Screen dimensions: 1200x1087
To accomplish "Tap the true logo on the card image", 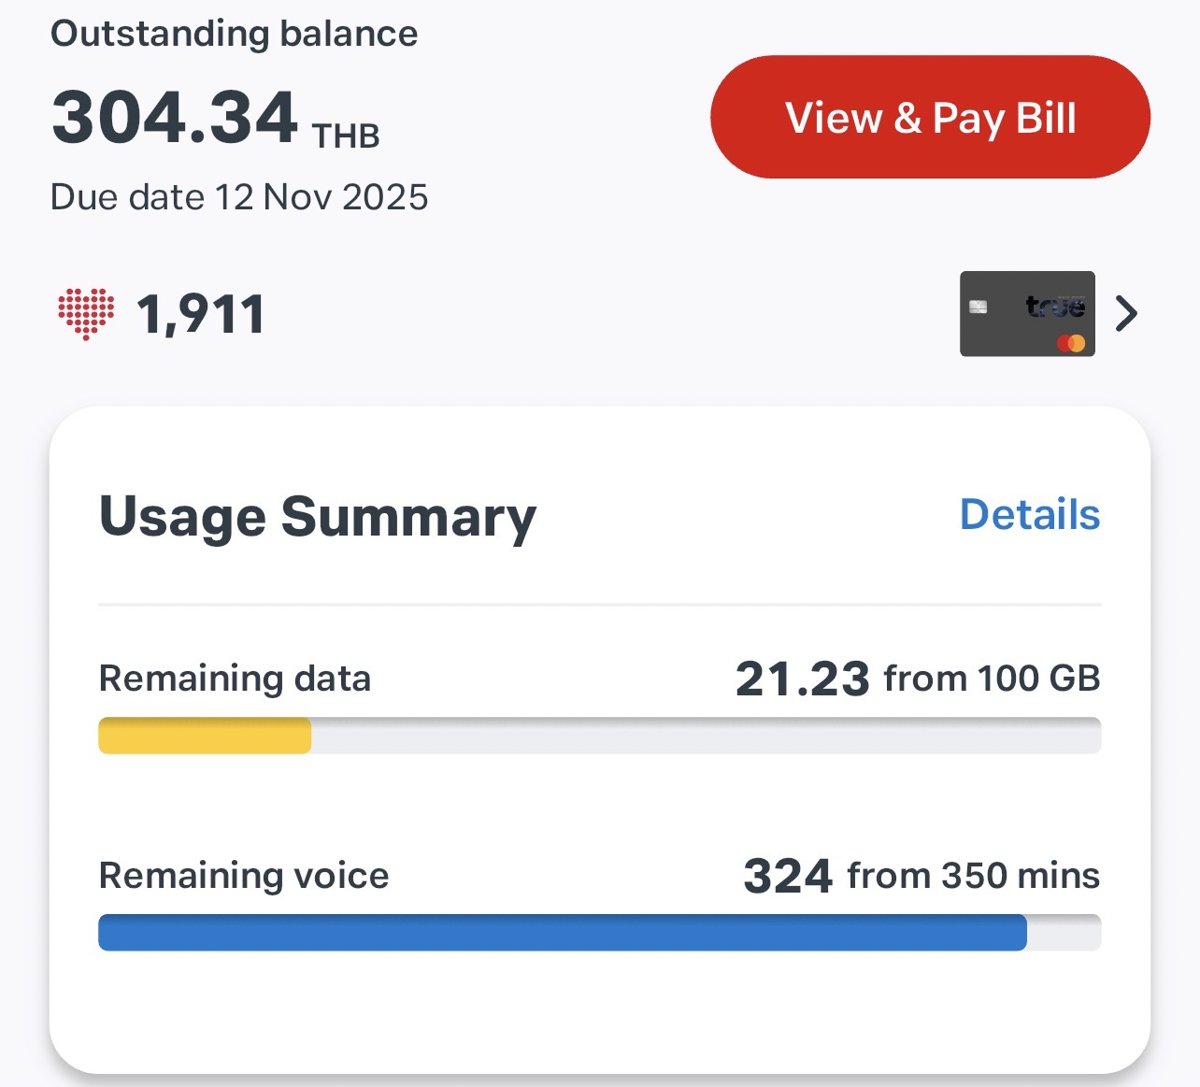I will (x=1055, y=306).
